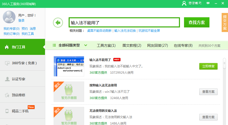Open the result title 输入法不能用了
The height and width of the screenshot is (125, 228).
(100, 60)
